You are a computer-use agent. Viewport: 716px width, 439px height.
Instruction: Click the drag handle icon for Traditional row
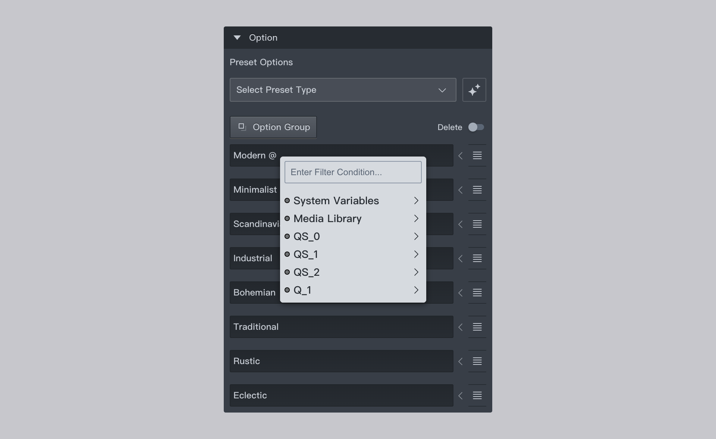click(477, 327)
